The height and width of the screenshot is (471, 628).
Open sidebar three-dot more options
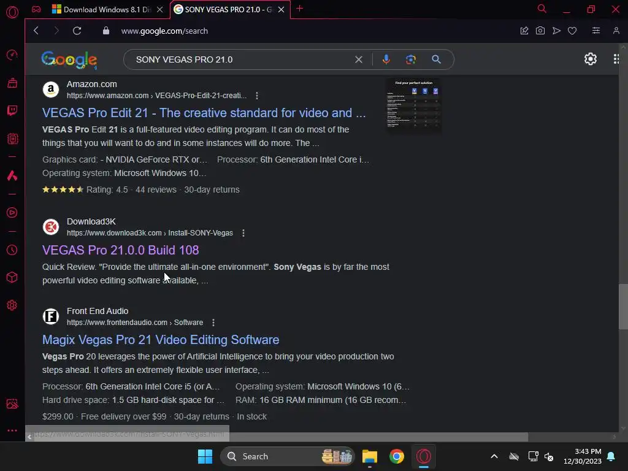coord(12,431)
